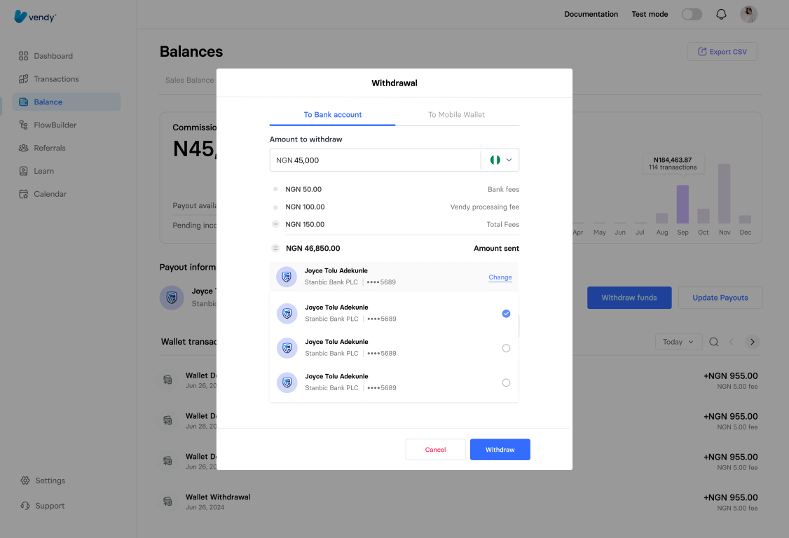The image size is (789, 538).
Task: Open FlowBuilder from the sidebar
Action: [x=48, y=125]
